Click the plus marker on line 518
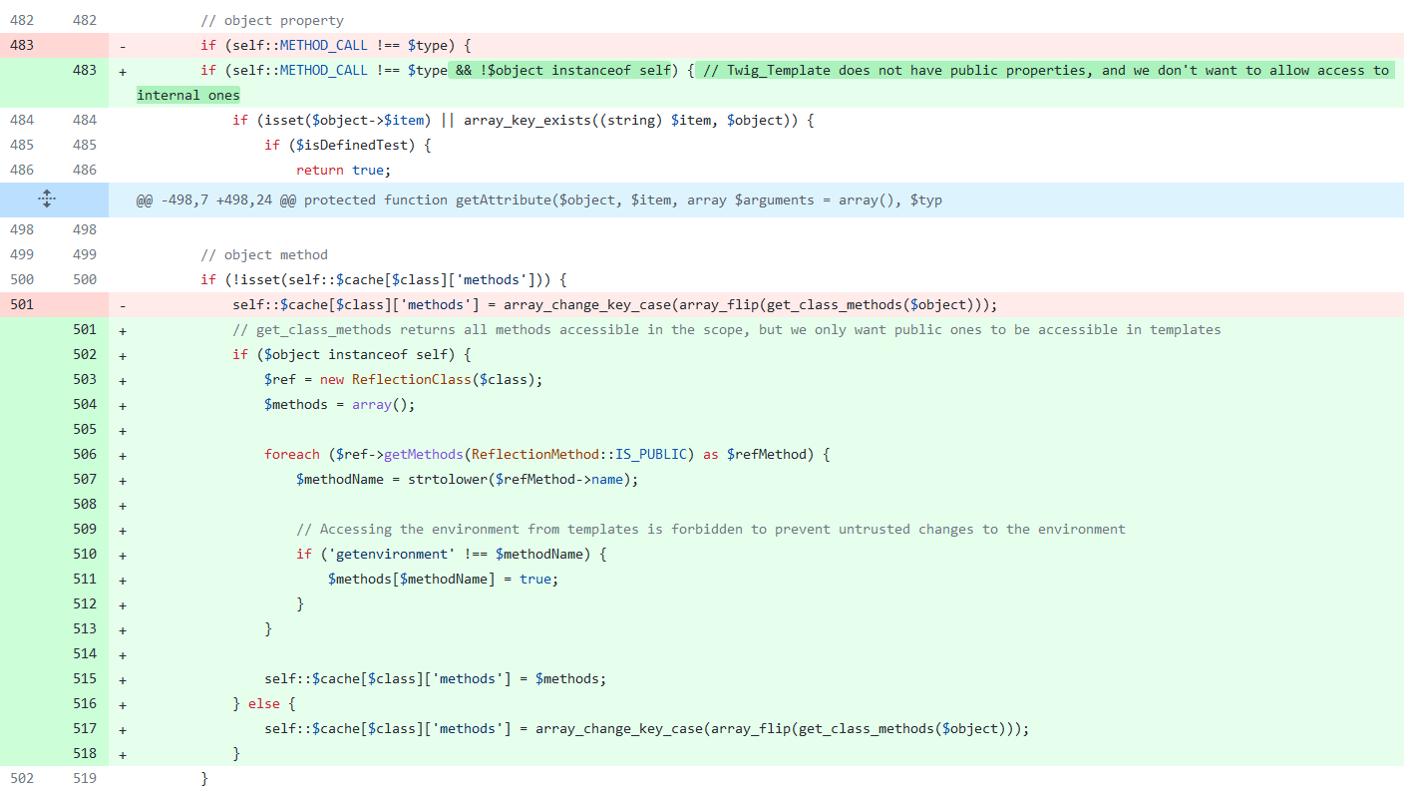This screenshot has height=790, width=1404. (123, 753)
